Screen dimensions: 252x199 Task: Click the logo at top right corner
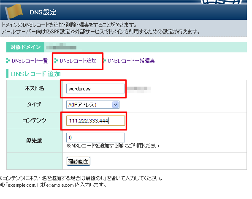pos(222,2)
